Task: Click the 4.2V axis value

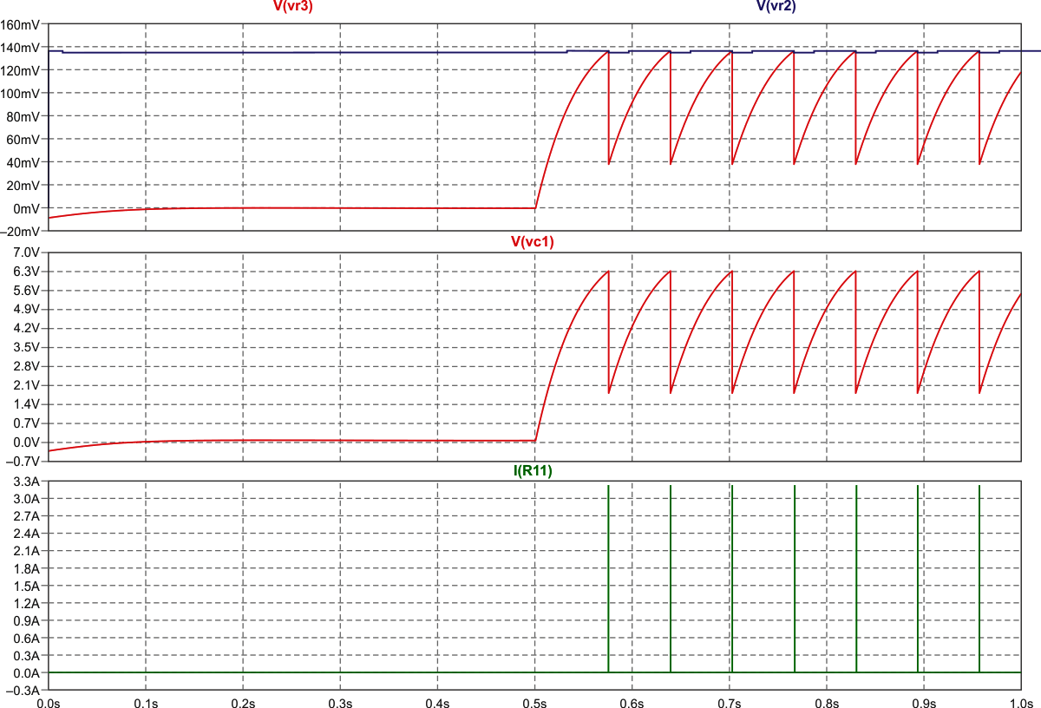Action: click(x=29, y=329)
